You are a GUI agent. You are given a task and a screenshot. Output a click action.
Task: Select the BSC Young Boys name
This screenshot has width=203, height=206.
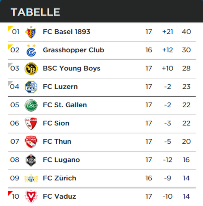[72, 68]
